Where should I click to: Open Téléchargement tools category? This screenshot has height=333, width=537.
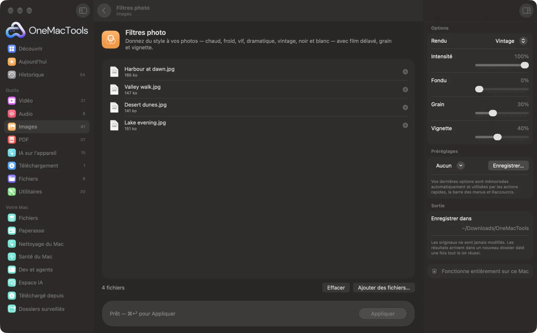pyautogui.click(x=47, y=165)
